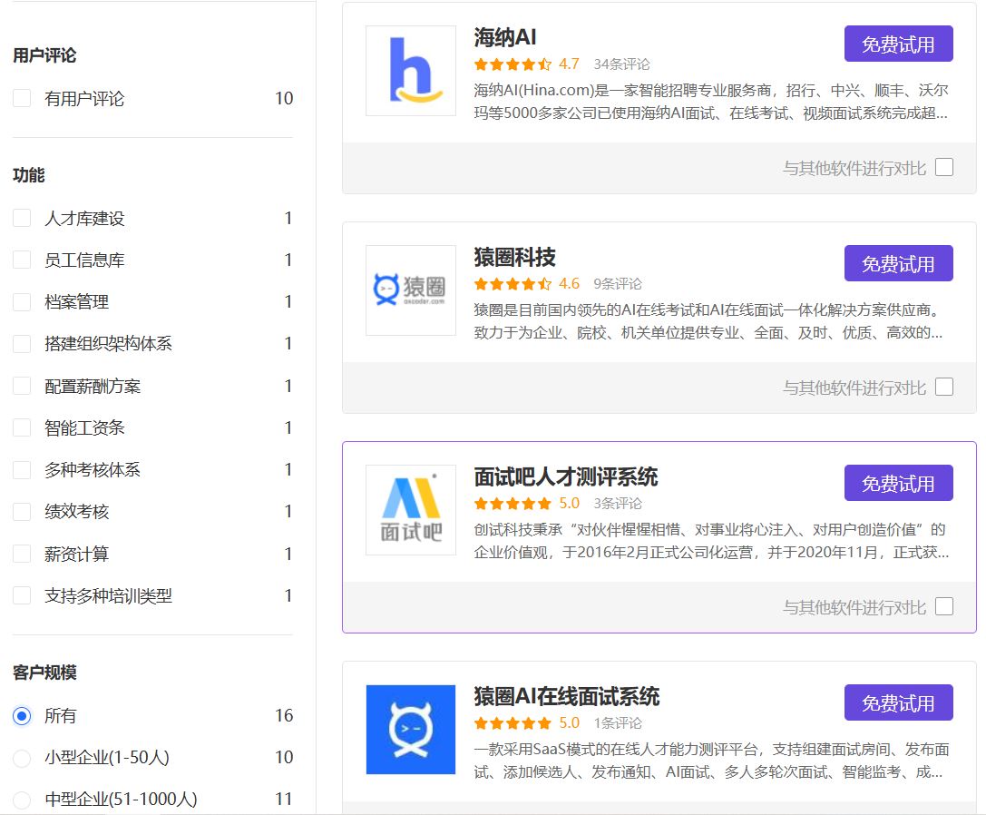Click the star rating for 猿圈科技
986x815 pixels.
(x=513, y=284)
